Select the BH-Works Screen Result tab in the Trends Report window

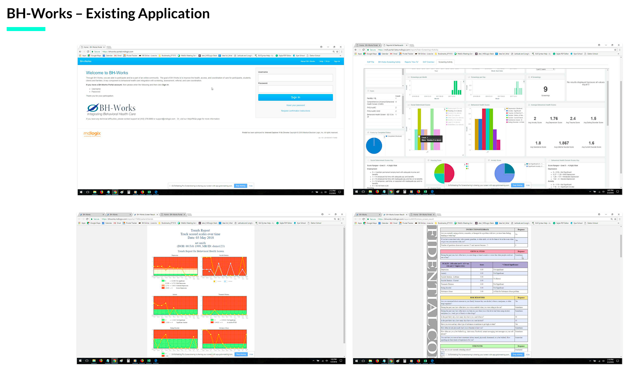(146, 214)
